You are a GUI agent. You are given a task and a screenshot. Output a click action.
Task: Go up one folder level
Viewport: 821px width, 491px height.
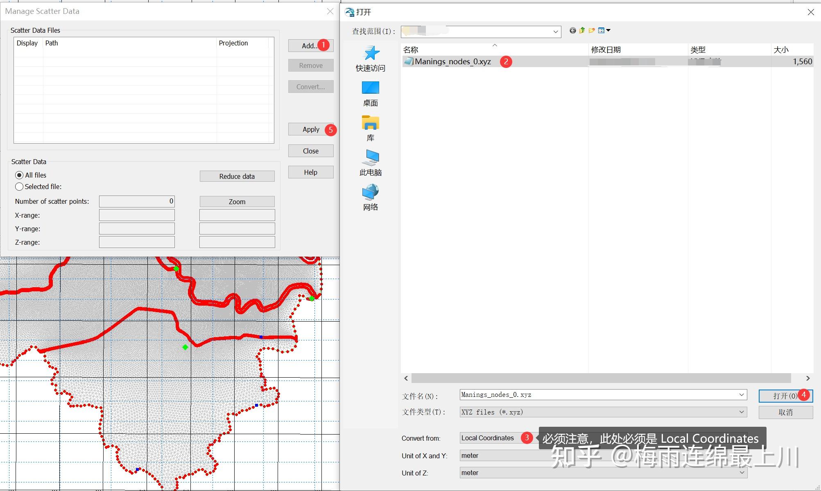pos(582,30)
